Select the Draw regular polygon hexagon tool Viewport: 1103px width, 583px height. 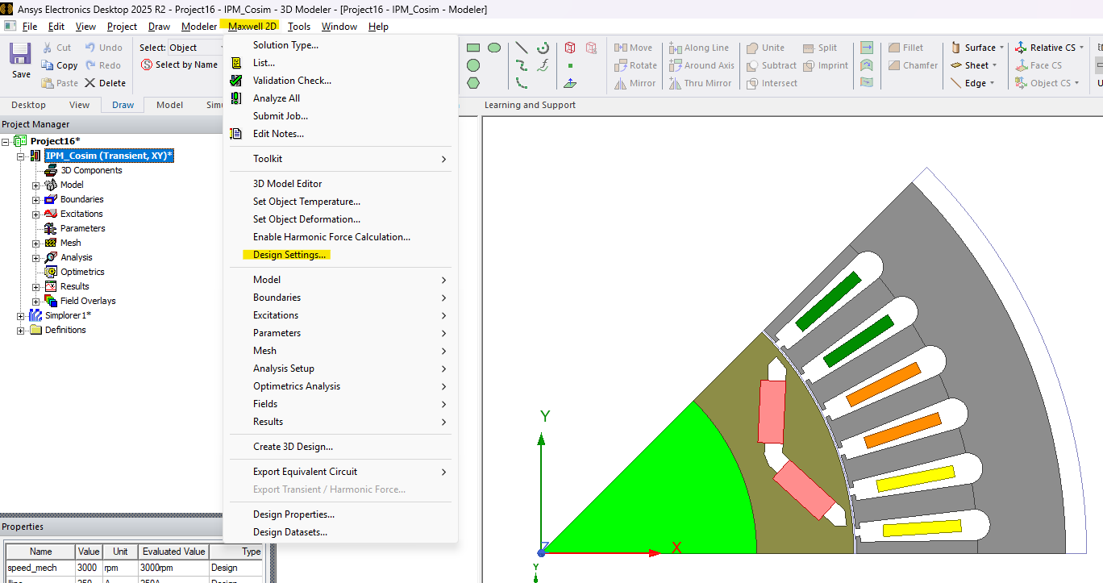click(473, 83)
